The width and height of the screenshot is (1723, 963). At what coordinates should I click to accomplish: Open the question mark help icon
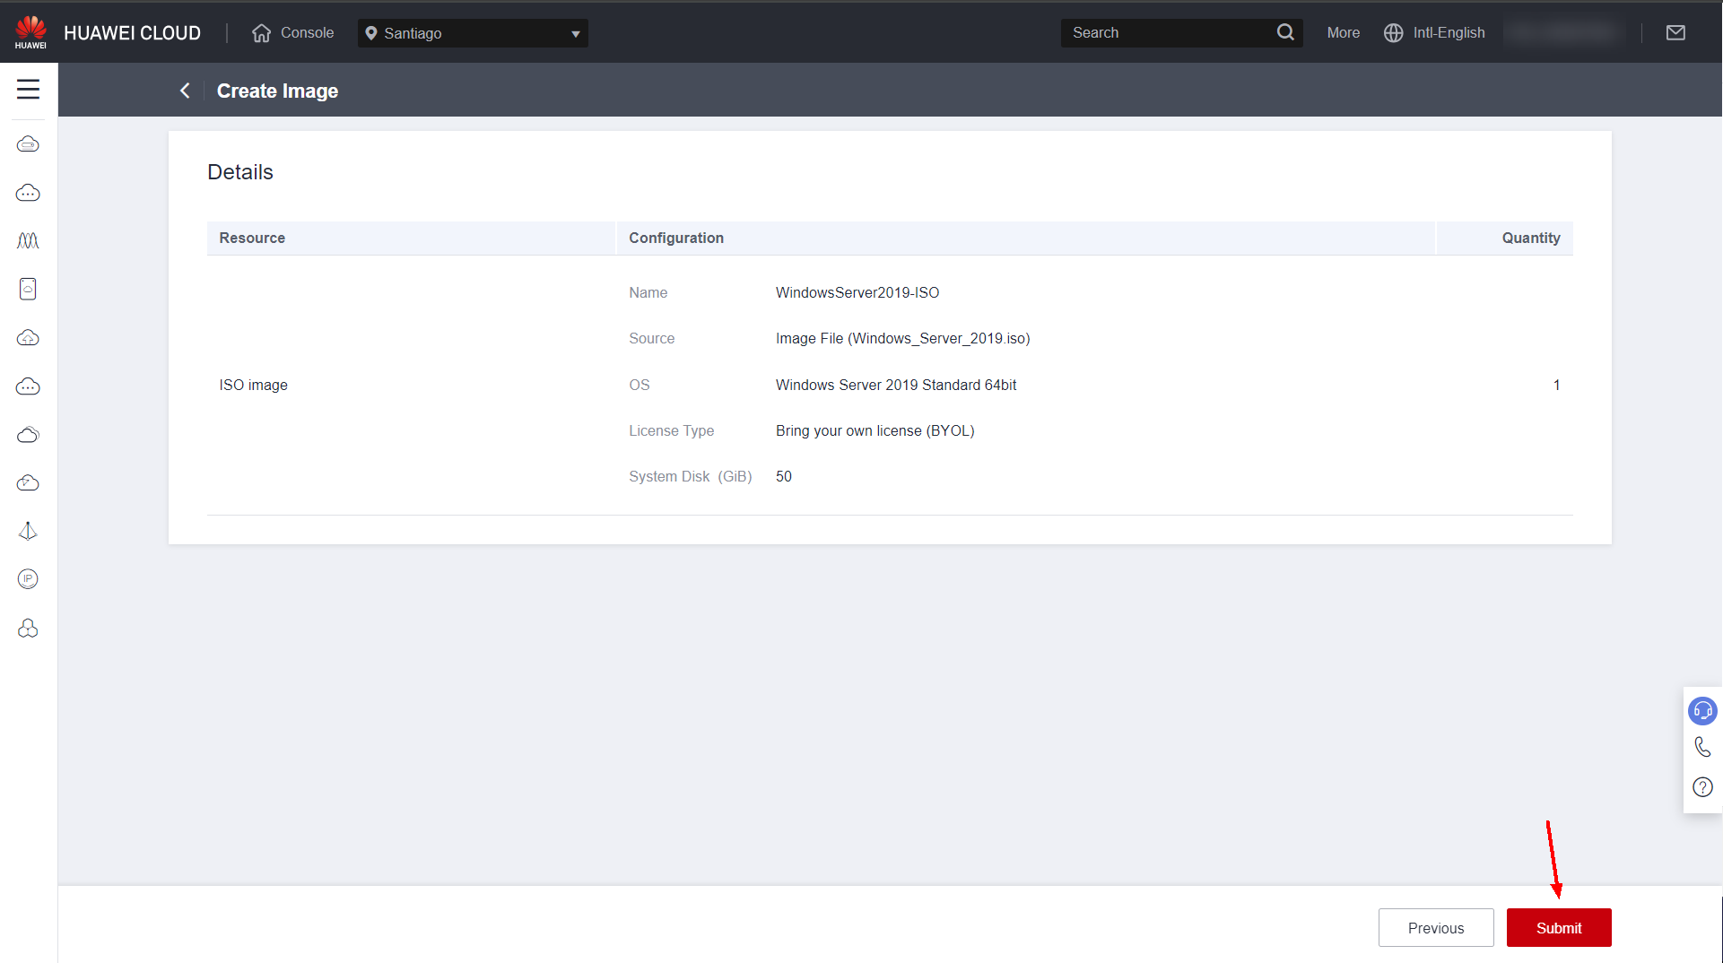coord(1701,787)
